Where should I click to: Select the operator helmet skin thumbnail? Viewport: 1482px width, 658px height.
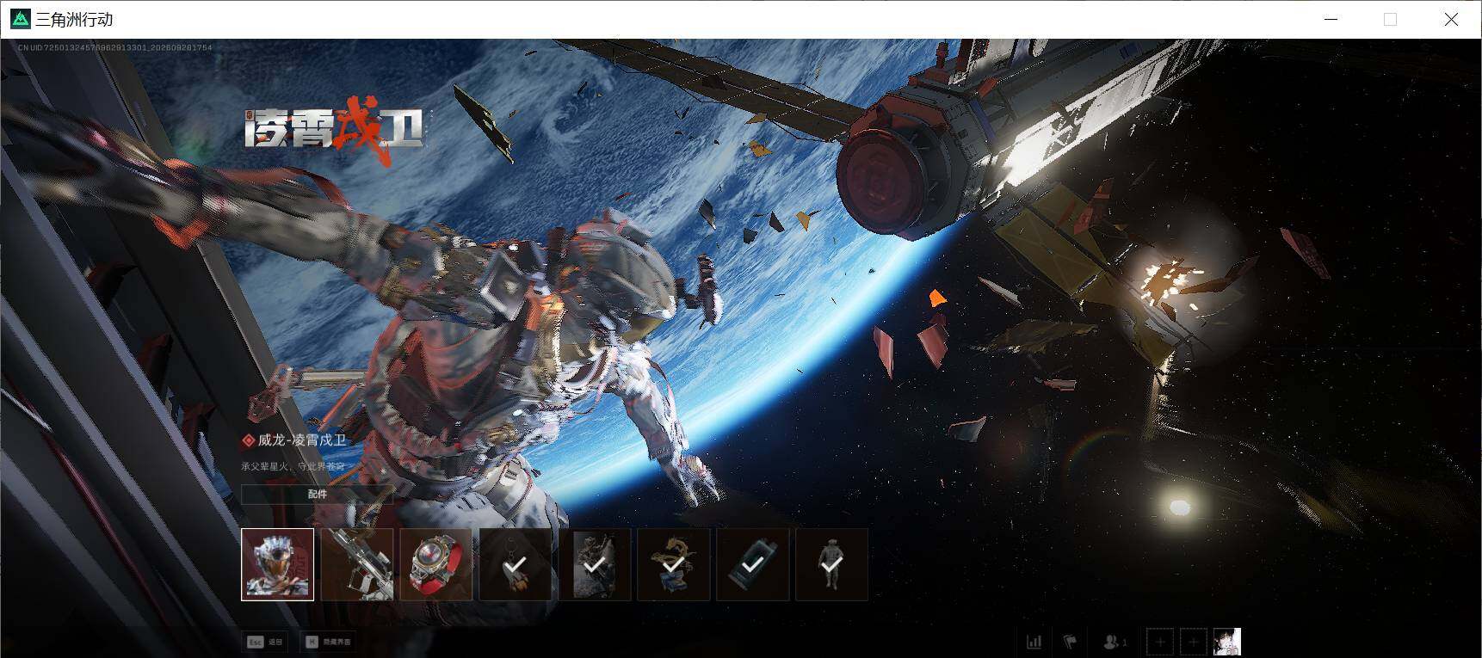point(277,564)
